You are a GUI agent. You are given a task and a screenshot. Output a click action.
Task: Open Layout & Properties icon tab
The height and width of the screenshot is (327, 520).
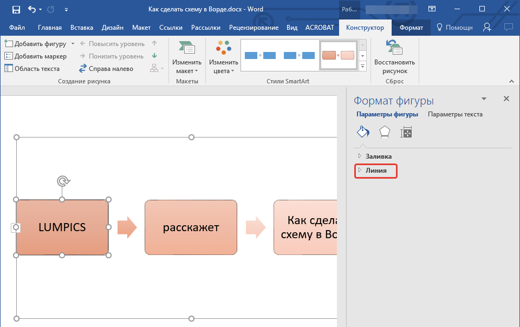pos(406,132)
